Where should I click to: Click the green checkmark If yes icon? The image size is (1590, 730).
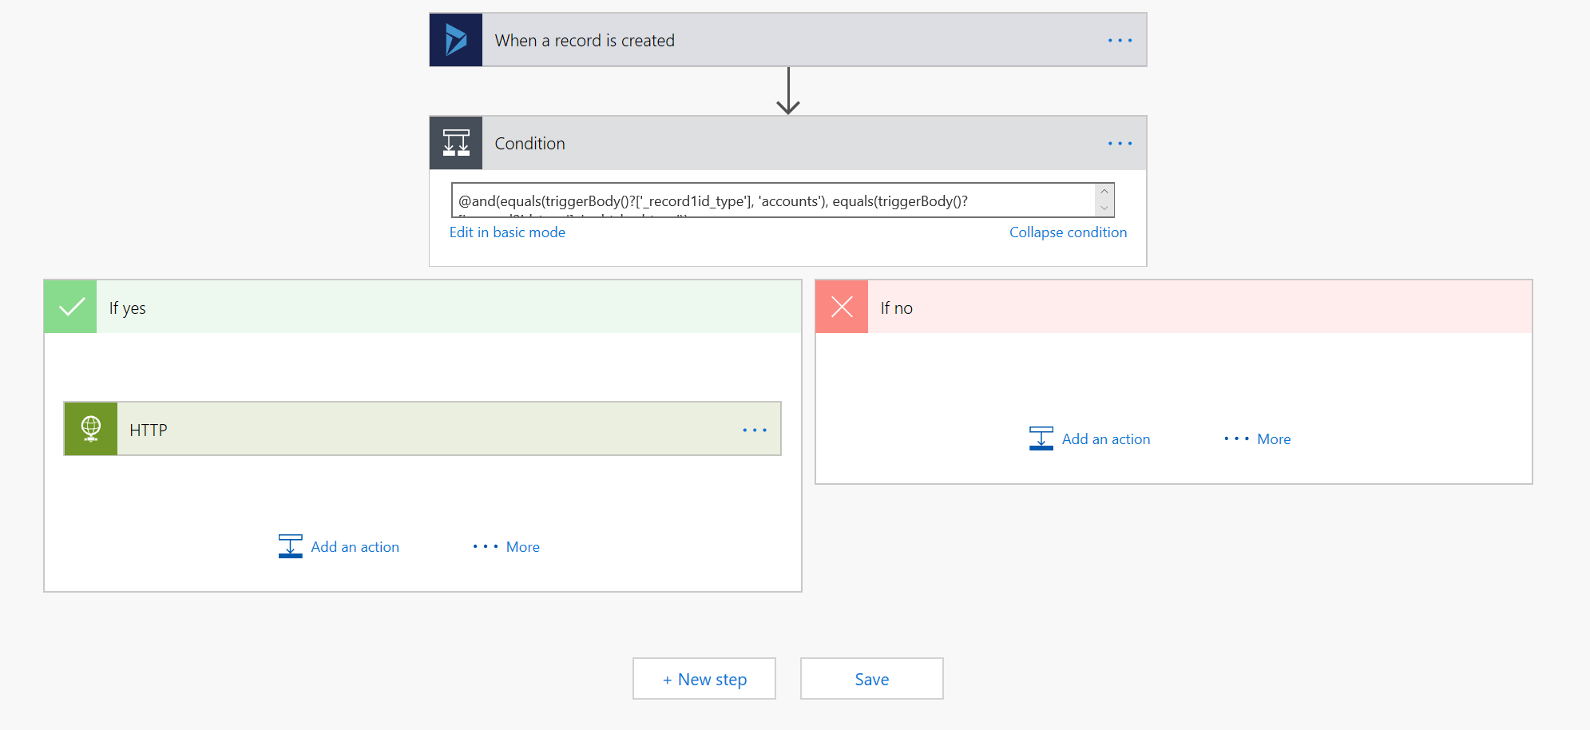pyautogui.click(x=71, y=307)
